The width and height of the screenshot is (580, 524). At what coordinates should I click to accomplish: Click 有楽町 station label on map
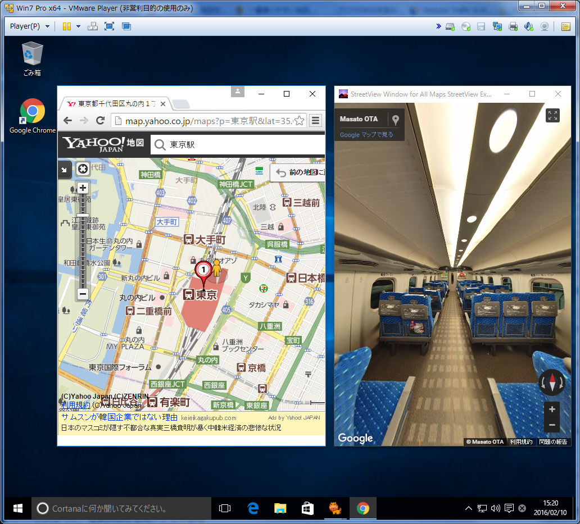point(169,402)
